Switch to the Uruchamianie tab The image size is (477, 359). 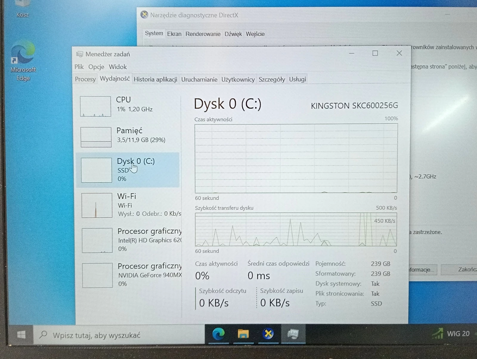click(199, 80)
